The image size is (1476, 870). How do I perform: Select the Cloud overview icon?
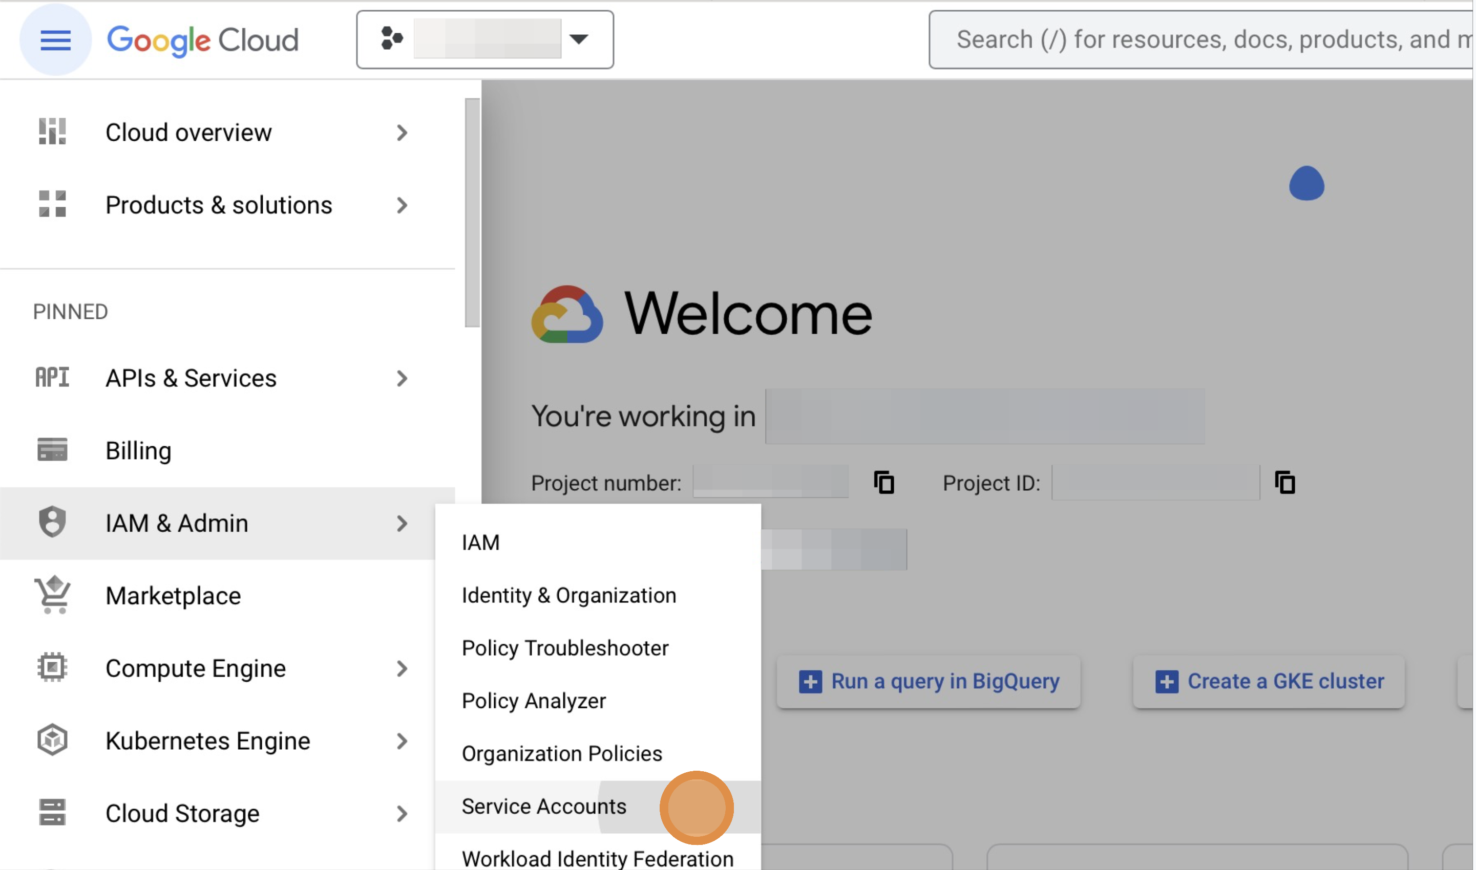coord(52,133)
